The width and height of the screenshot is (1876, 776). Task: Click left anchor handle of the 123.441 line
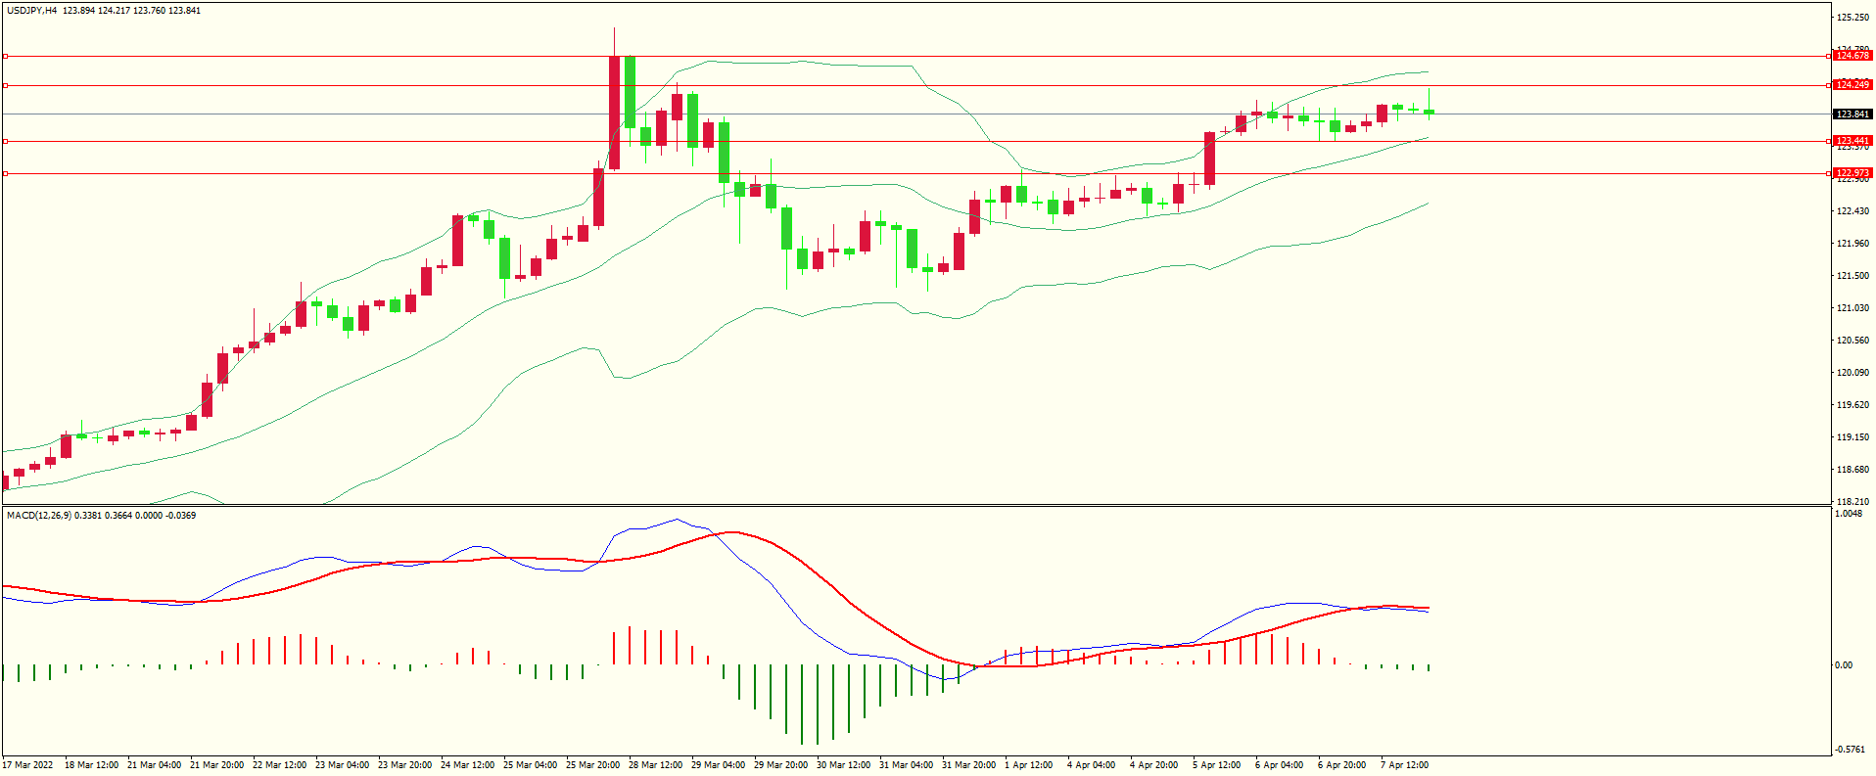coord(5,141)
